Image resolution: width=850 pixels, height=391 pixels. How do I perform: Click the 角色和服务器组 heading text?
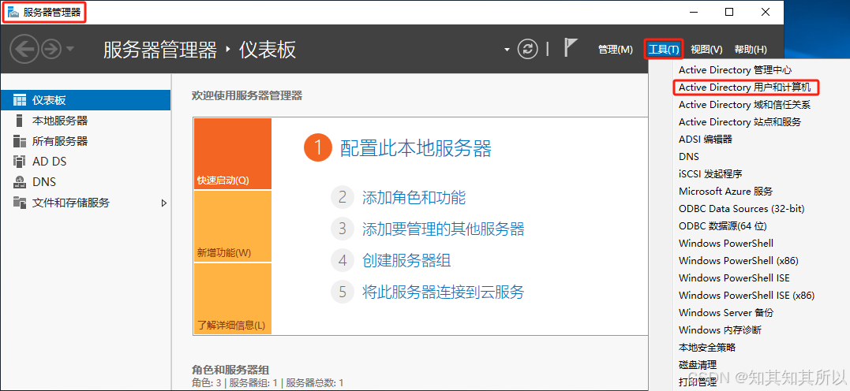[x=230, y=371]
